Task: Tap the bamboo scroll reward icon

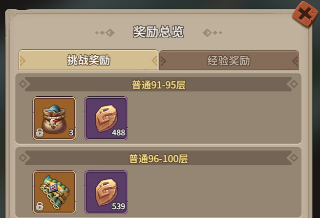Action: click(x=54, y=192)
